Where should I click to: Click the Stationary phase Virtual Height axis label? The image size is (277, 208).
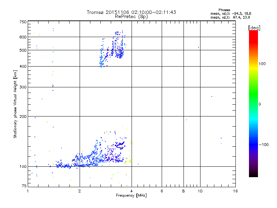pyautogui.click(x=15, y=104)
